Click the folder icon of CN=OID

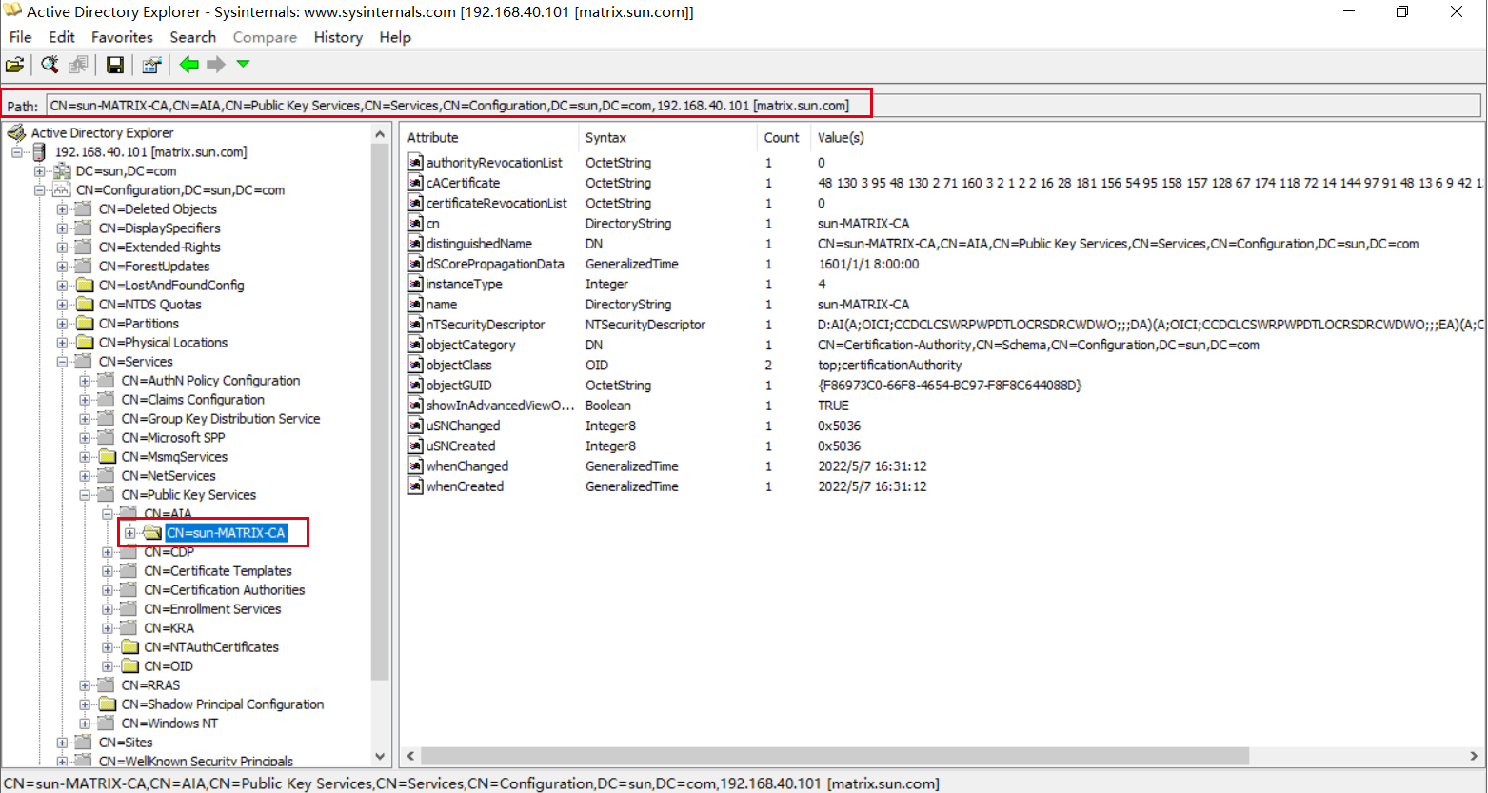[x=130, y=666]
